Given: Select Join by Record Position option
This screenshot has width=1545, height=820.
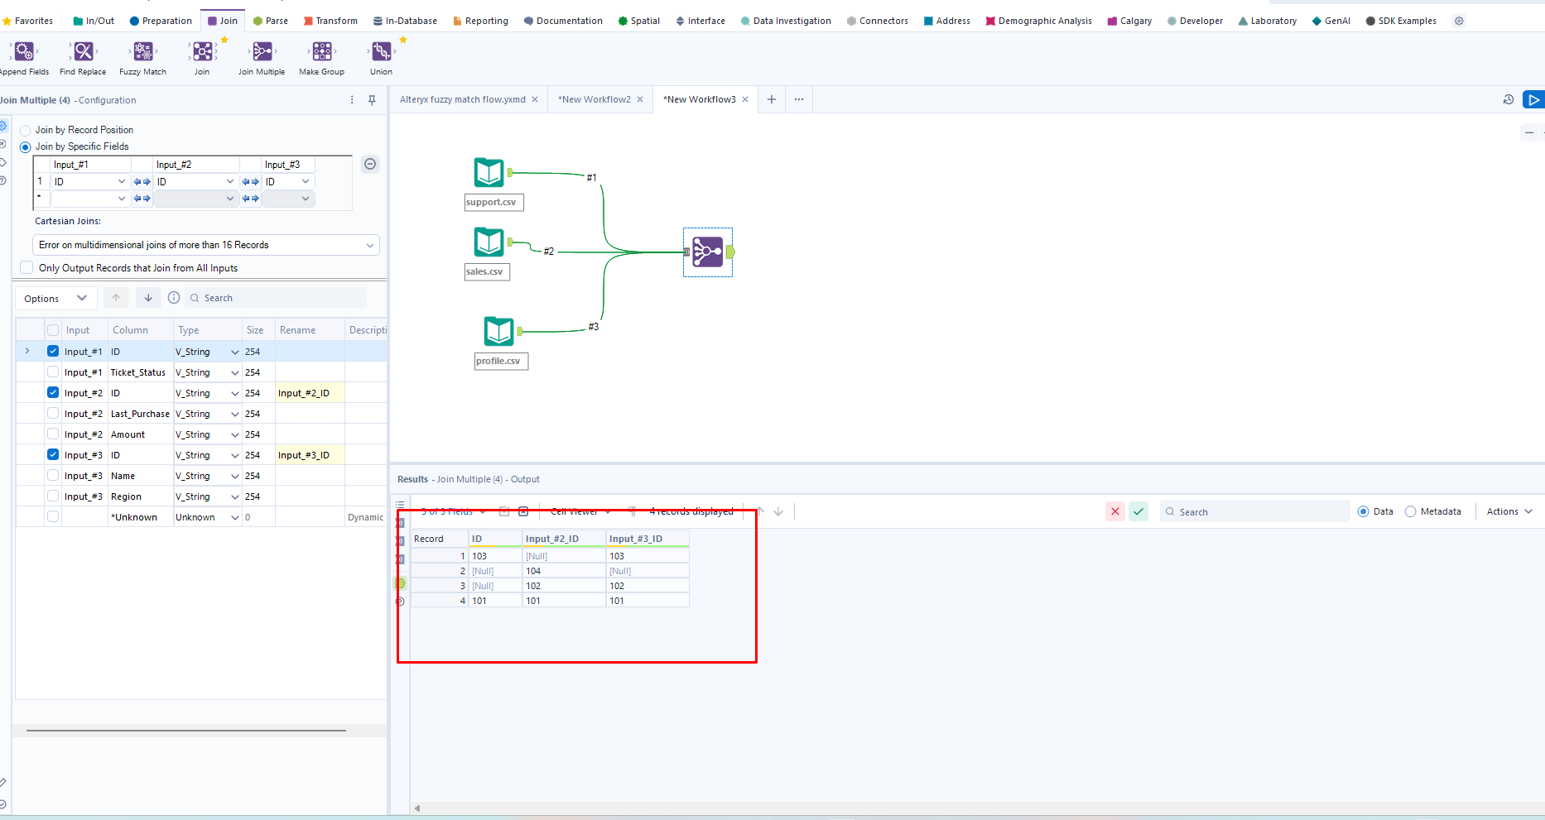Looking at the screenshot, I should pos(26,131).
